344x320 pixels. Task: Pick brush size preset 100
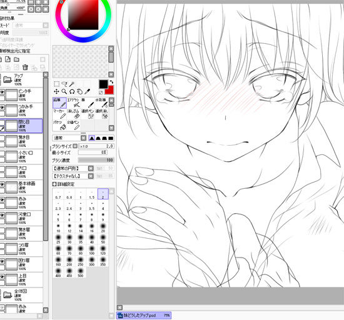[x=92, y=250]
